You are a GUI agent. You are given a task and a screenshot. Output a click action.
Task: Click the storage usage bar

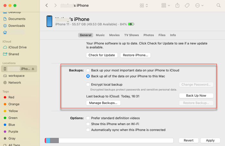(x=109, y=141)
